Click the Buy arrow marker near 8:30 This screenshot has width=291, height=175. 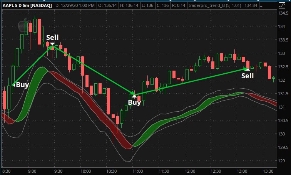[x=14, y=85]
